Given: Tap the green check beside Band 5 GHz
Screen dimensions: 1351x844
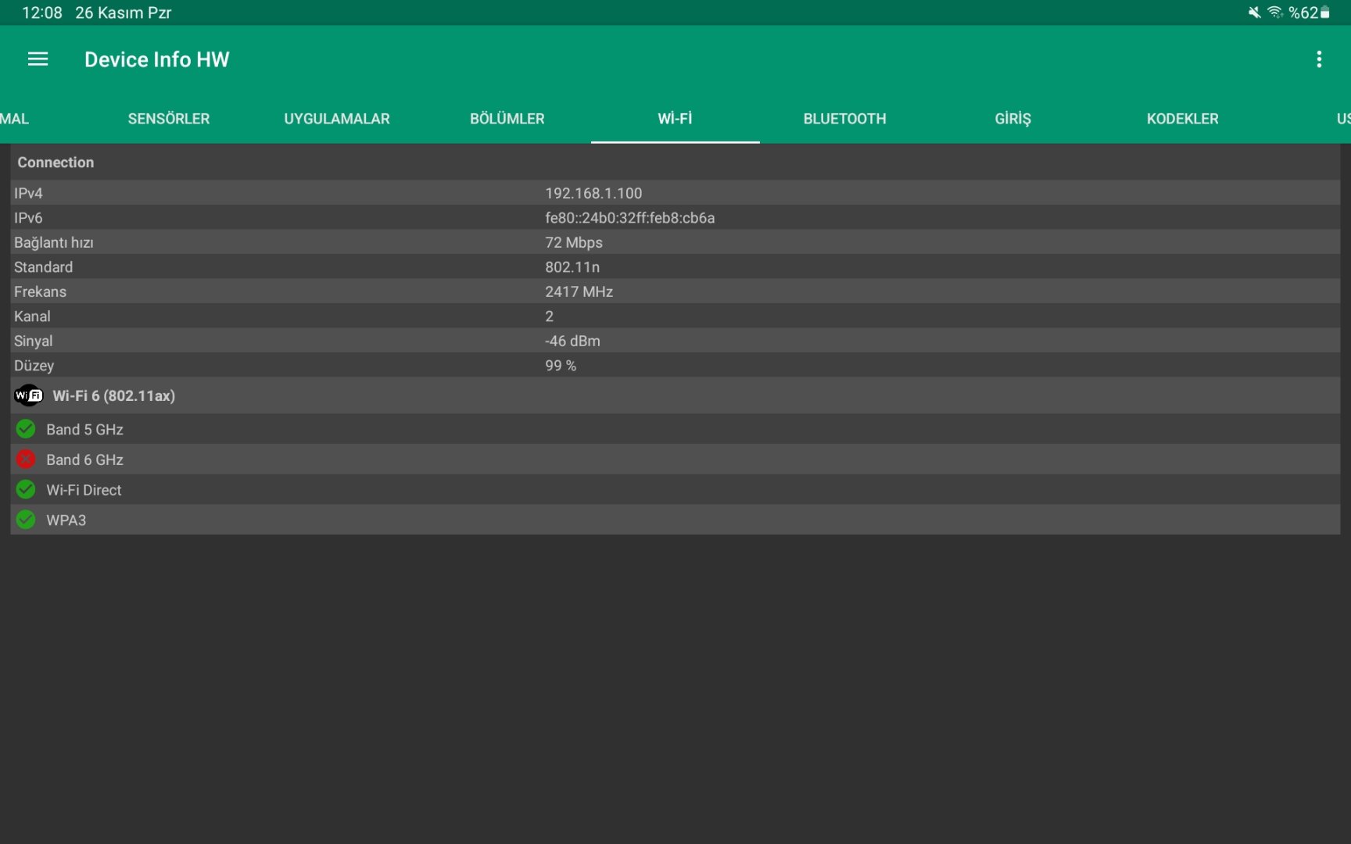Looking at the screenshot, I should tap(26, 429).
